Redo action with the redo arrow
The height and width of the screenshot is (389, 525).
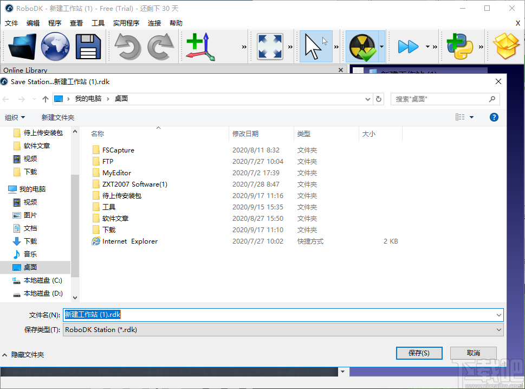coord(161,47)
